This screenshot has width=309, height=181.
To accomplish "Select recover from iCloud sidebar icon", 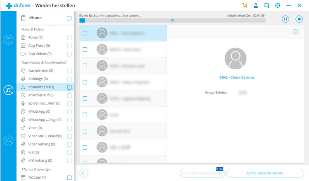I will (8, 140).
